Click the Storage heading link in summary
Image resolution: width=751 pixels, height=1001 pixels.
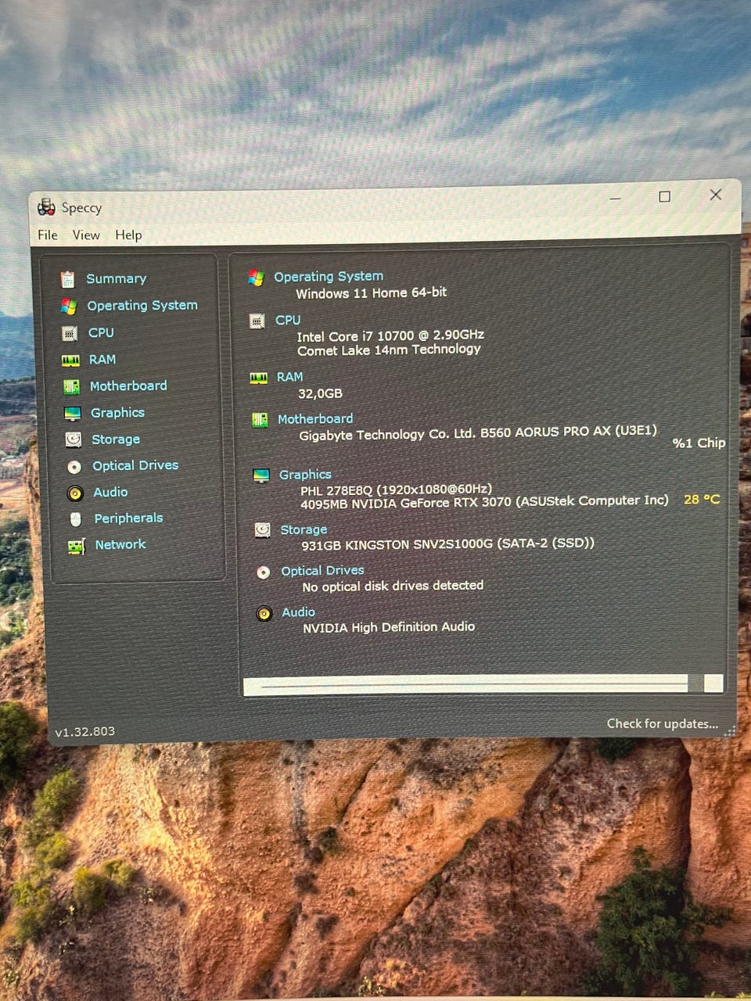click(304, 529)
